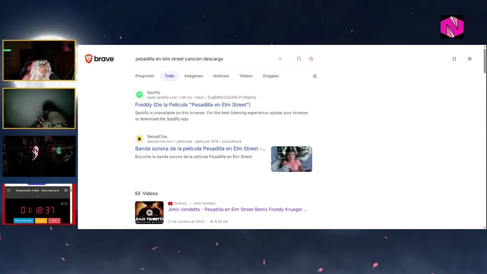Screen dimensions: 487x274
Task: Open the Freddy (De la Película) Spotify link
Action: tap(193, 105)
